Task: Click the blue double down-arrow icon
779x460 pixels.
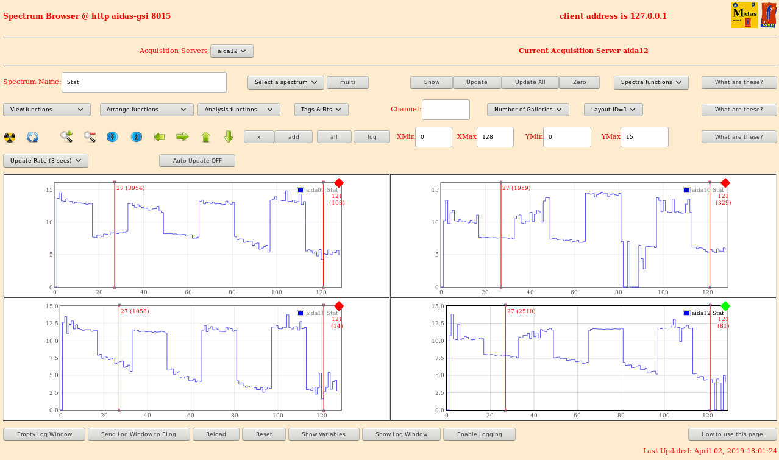Action: click(112, 137)
